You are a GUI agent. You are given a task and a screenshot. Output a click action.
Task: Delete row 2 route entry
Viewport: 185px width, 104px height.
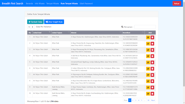coord(152,44)
